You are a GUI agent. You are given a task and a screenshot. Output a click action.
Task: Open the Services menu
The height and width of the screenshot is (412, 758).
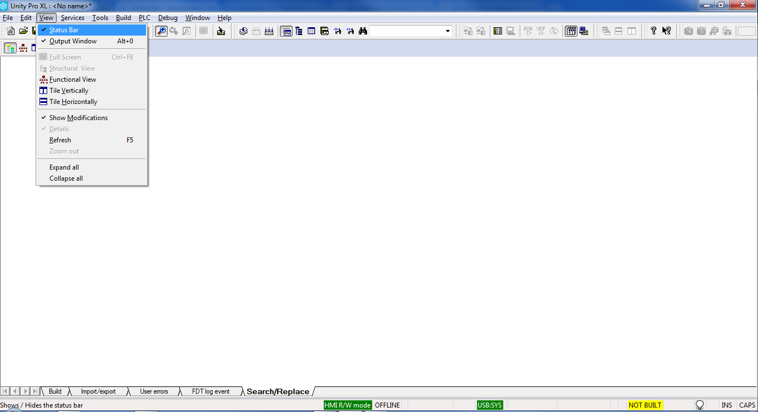point(72,18)
